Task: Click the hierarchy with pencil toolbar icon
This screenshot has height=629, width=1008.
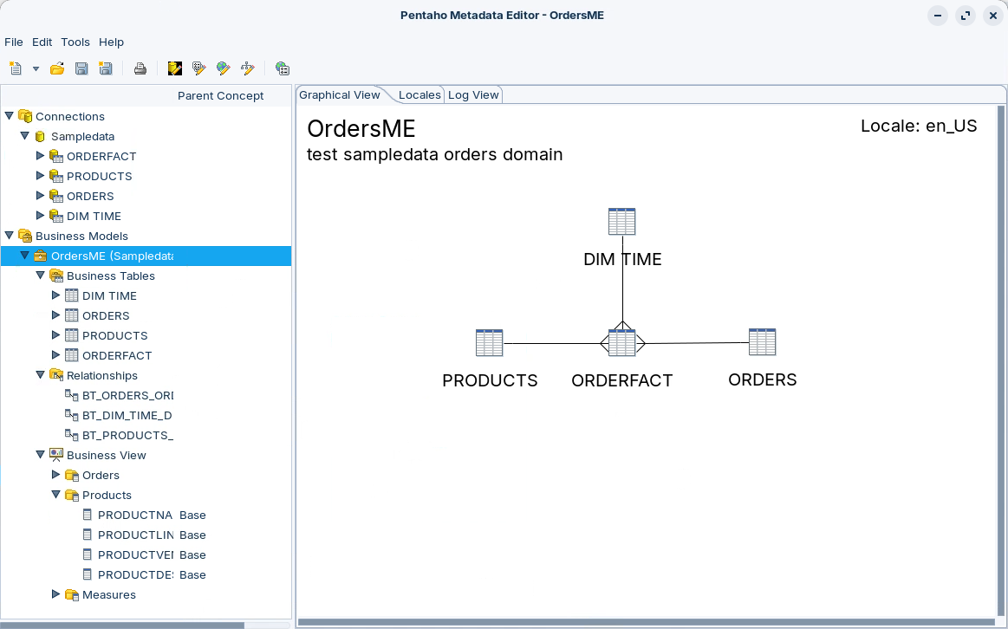Action: click(248, 68)
